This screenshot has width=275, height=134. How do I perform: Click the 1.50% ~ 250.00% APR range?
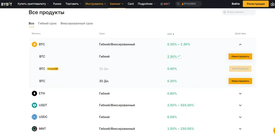pos(180,129)
